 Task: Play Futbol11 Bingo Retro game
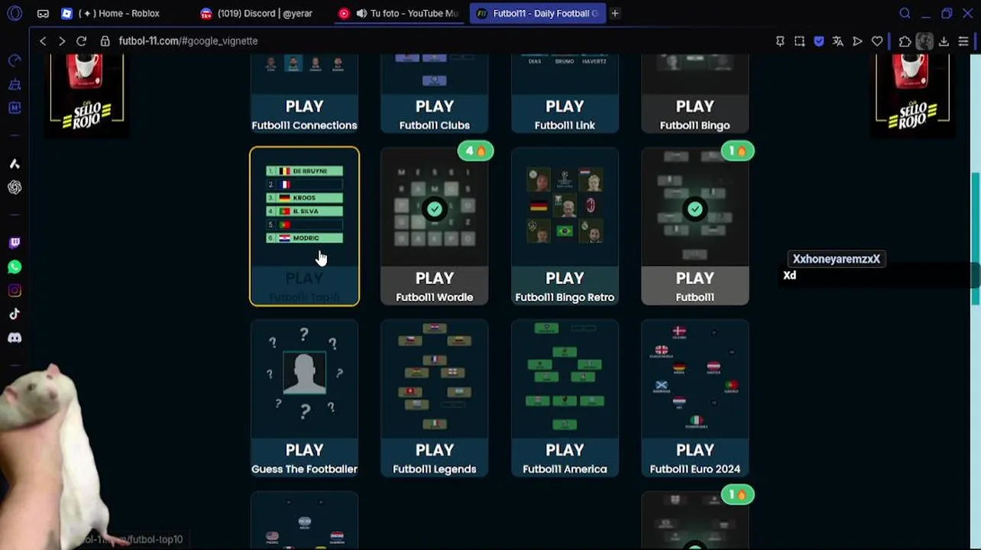pyautogui.click(x=565, y=226)
